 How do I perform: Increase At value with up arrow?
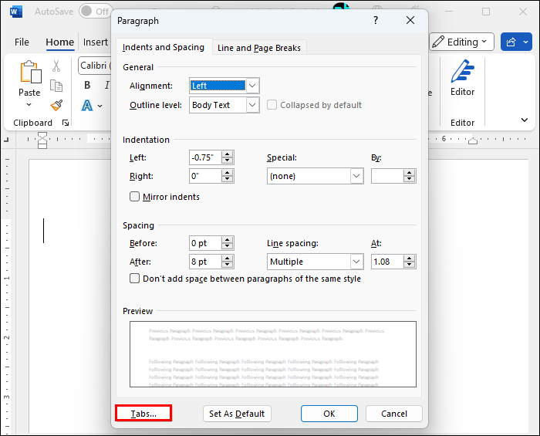409,259
